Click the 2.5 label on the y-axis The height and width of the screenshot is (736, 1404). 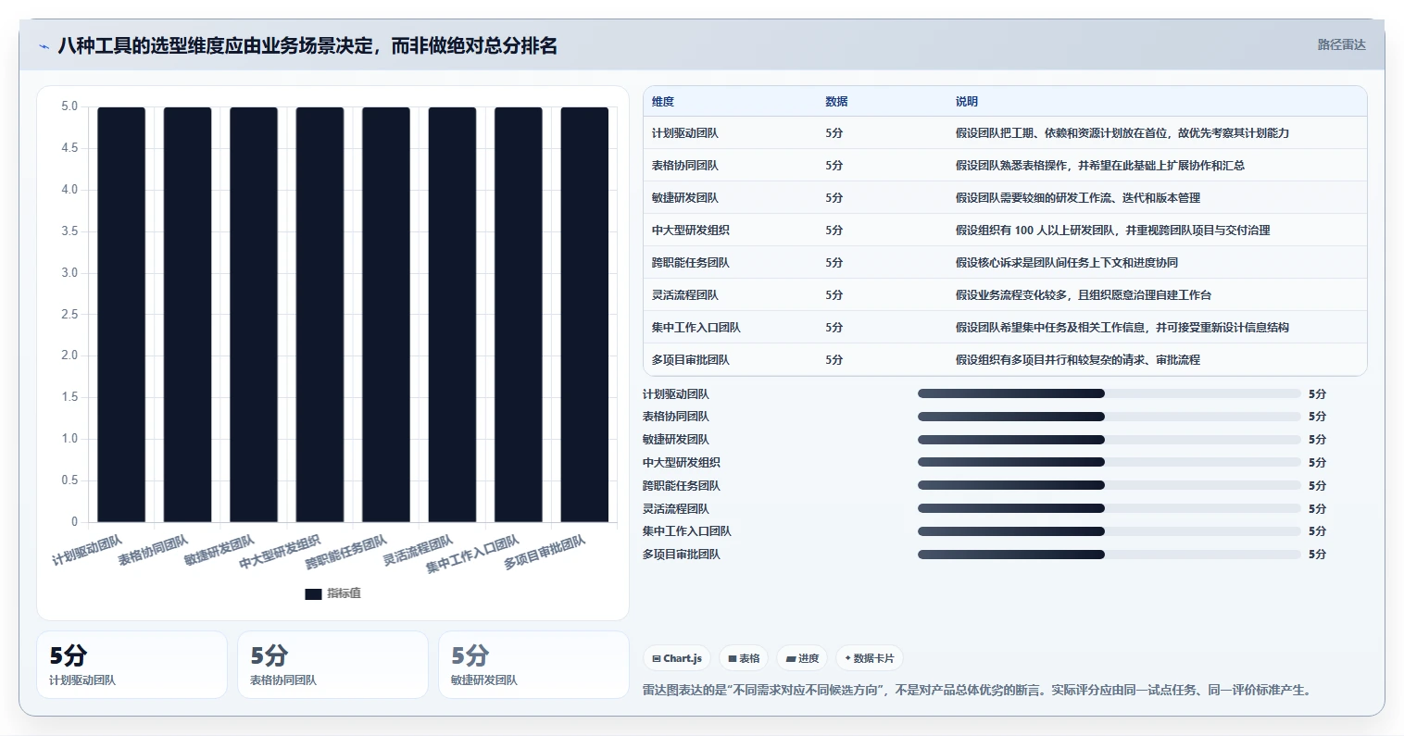pyautogui.click(x=69, y=315)
